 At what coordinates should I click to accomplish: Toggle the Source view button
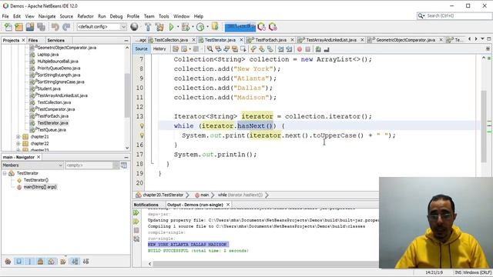pyautogui.click(x=141, y=48)
